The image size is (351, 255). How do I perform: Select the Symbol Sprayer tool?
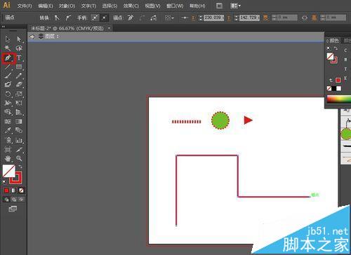(x=8, y=140)
